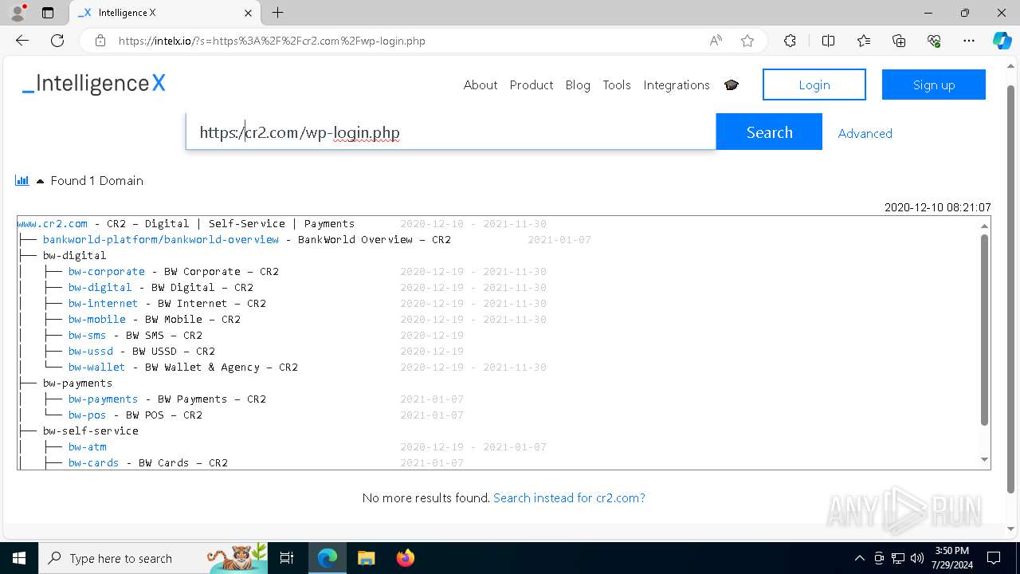The height and width of the screenshot is (574, 1020).
Task: Open Copilot sidebar icon
Action: pyautogui.click(x=1002, y=41)
